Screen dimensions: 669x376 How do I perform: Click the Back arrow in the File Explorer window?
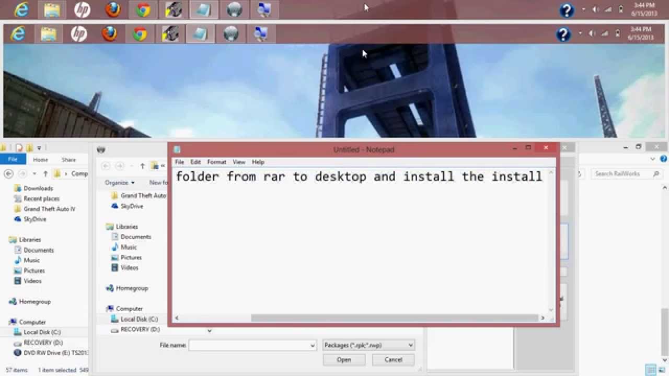coord(8,173)
